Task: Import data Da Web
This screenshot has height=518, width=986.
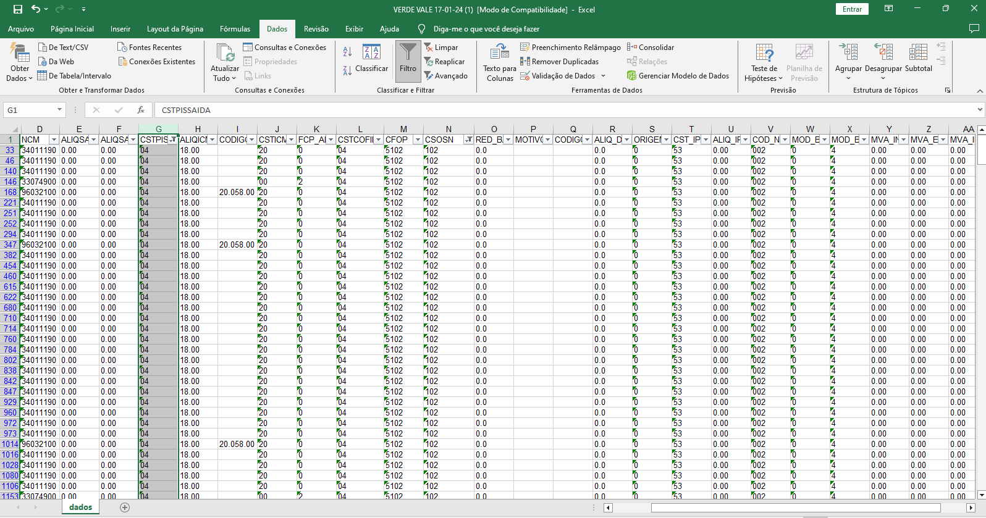Action: coord(56,62)
